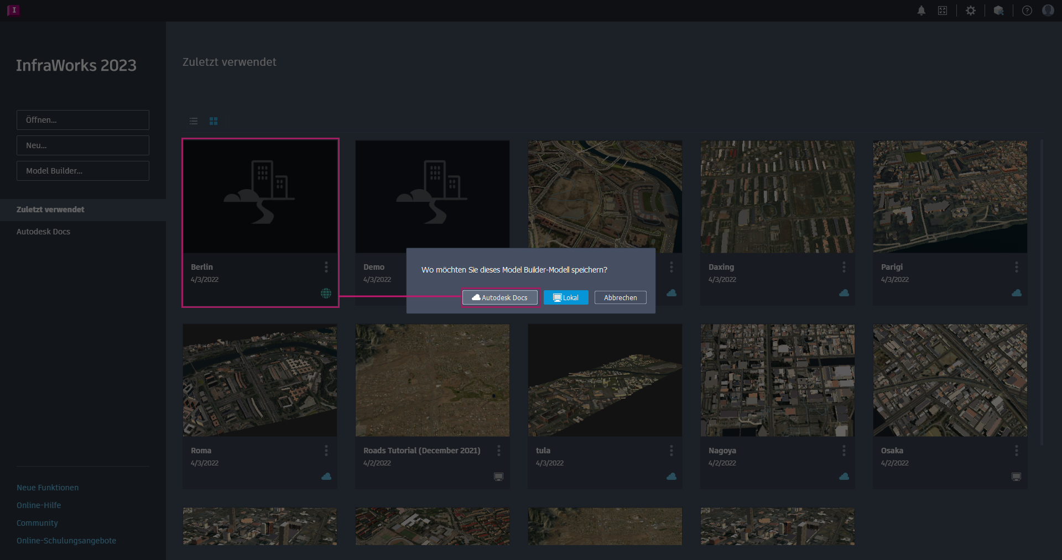Viewport: 1062px width, 560px height.
Task: Switch to grid tile view
Action: 214,121
